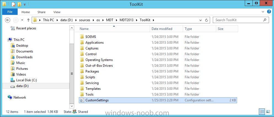Open the address bar history dropdown
This screenshot has width=274, height=117.
click(200, 20)
